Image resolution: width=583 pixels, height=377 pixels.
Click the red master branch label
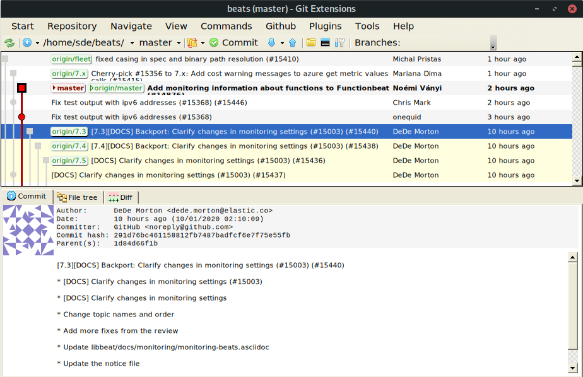point(68,88)
